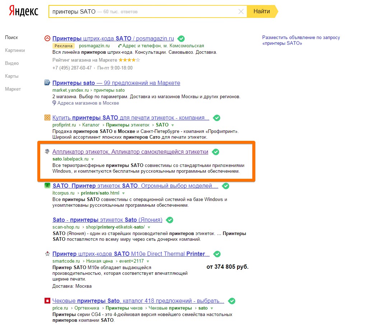Click green checkmark beside profiprint title

point(217,118)
